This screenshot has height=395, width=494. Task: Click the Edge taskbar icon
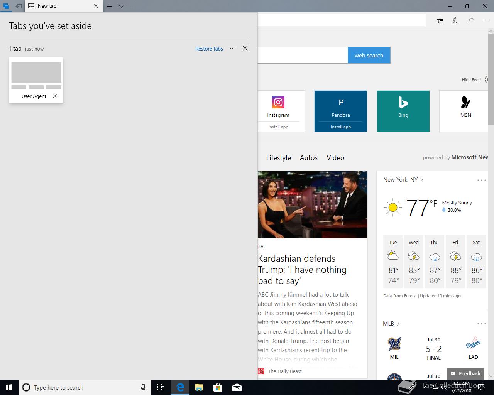pos(180,387)
